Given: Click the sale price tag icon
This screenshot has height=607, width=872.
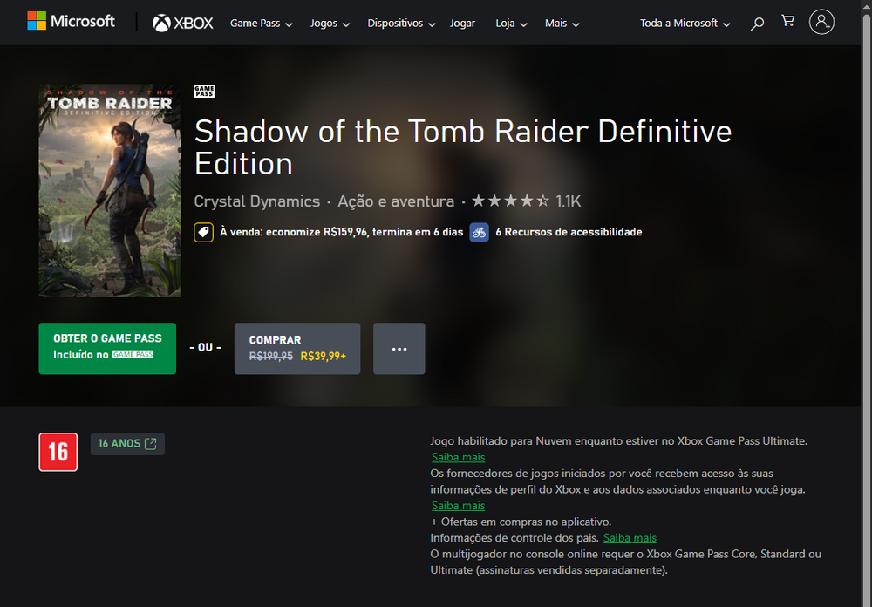Looking at the screenshot, I should click(x=203, y=232).
